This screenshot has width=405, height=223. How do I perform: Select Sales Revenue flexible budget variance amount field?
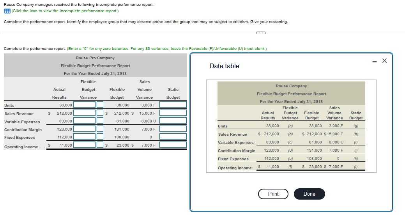[x=85, y=113]
